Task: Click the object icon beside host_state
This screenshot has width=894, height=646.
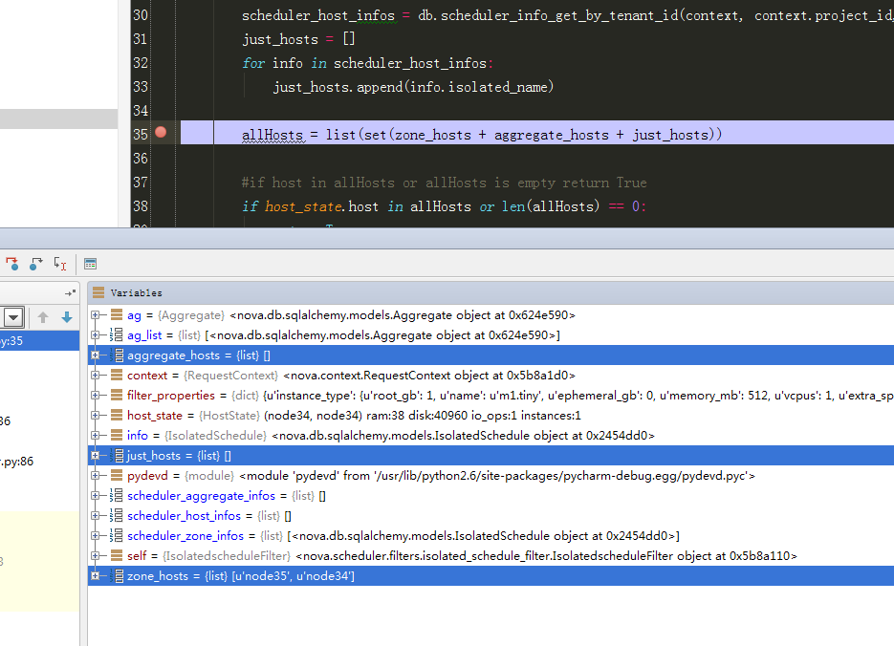Action: (117, 416)
